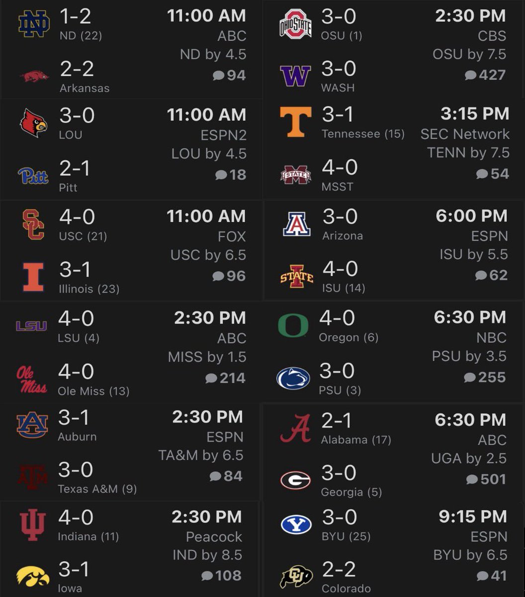Select the Colorado Buffaloes logo
525x597 pixels.
point(296,577)
